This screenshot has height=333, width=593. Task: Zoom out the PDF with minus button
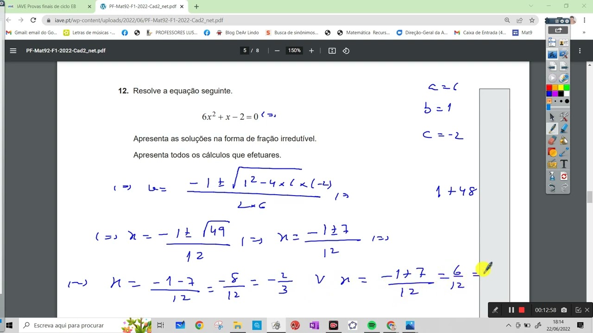tap(277, 50)
